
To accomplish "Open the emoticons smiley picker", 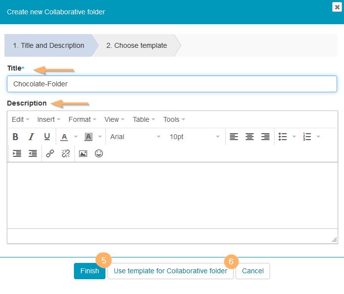I will [x=99, y=153].
